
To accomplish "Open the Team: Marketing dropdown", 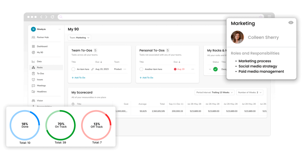I will pyautogui.click(x=80, y=38).
